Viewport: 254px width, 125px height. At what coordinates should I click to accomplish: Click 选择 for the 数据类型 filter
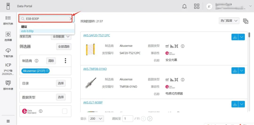(61, 97)
